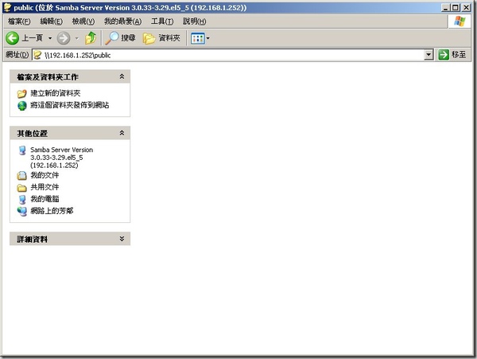Screen dimensions: 477x359
Task: Open the 說明(H) menu
Action: pos(195,21)
